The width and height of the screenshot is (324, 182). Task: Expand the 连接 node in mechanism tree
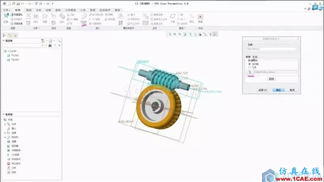5,133
